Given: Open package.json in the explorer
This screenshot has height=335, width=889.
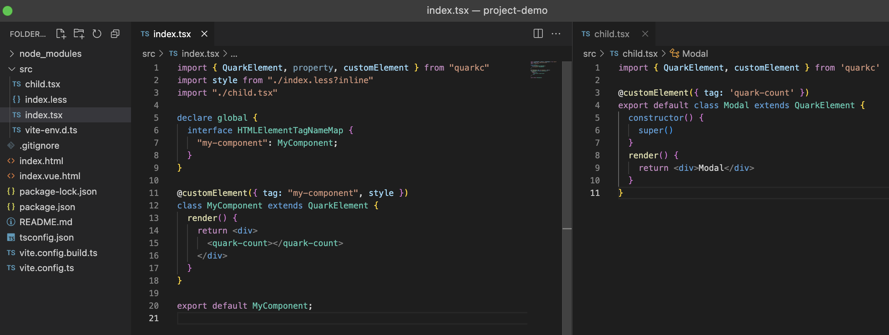Looking at the screenshot, I should pyautogui.click(x=65, y=207).
